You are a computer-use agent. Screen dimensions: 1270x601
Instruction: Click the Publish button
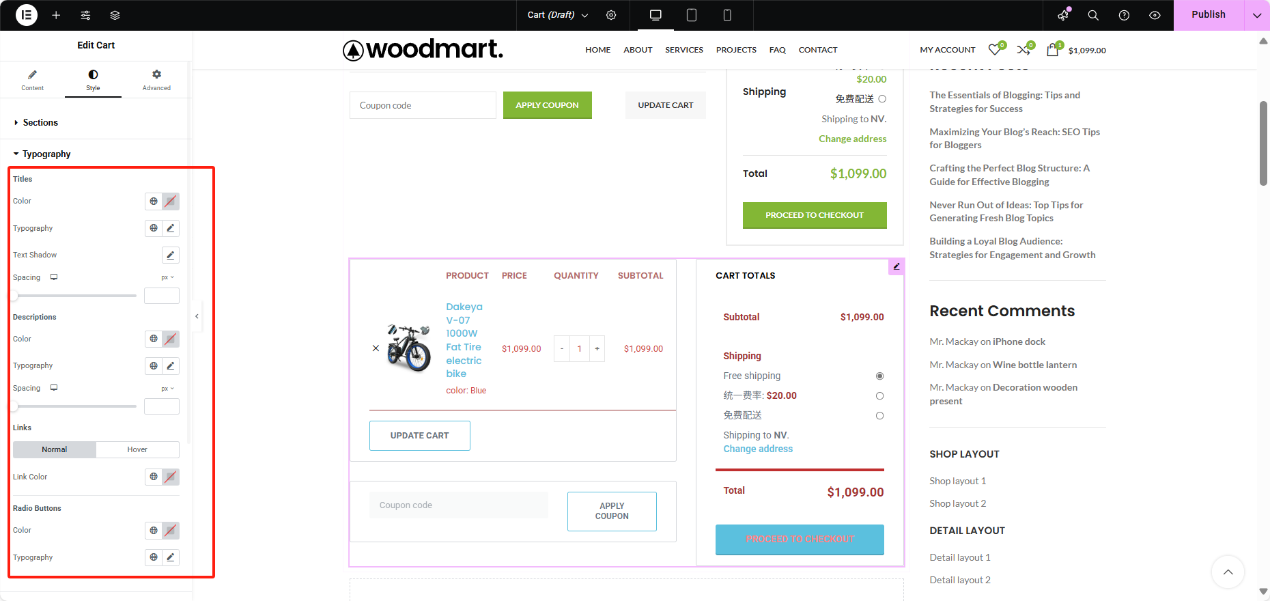pyautogui.click(x=1208, y=15)
